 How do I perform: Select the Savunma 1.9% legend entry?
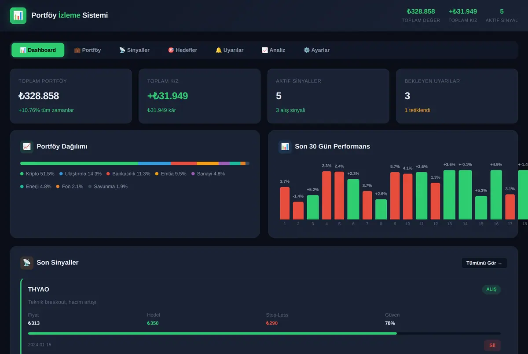pyautogui.click(x=108, y=187)
